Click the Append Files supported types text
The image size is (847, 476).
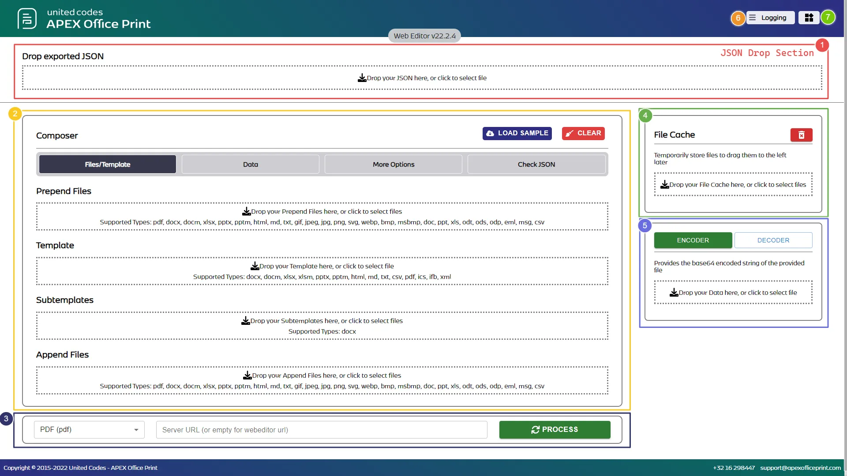coord(322,386)
